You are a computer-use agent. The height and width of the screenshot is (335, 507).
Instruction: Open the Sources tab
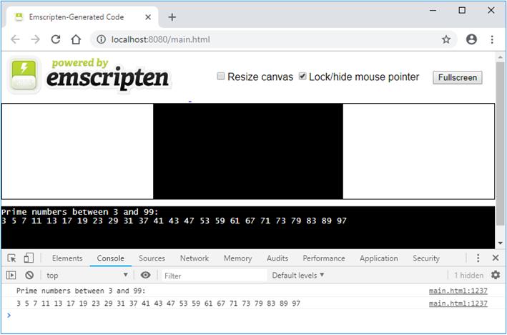[x=152, y=258]
